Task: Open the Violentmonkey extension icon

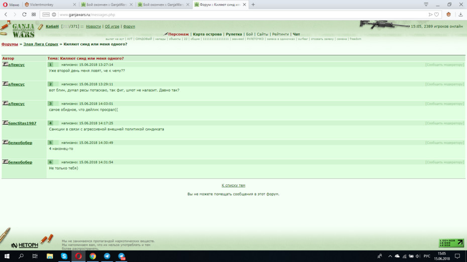Action: pyautogui.click(x=448, y=15)
